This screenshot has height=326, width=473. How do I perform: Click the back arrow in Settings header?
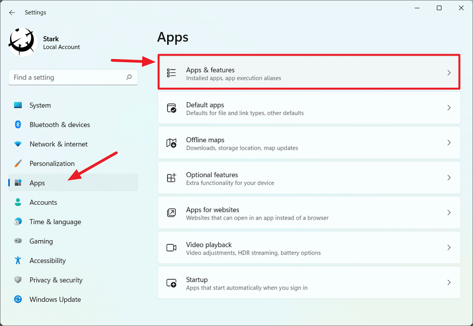tap(12, 13)
